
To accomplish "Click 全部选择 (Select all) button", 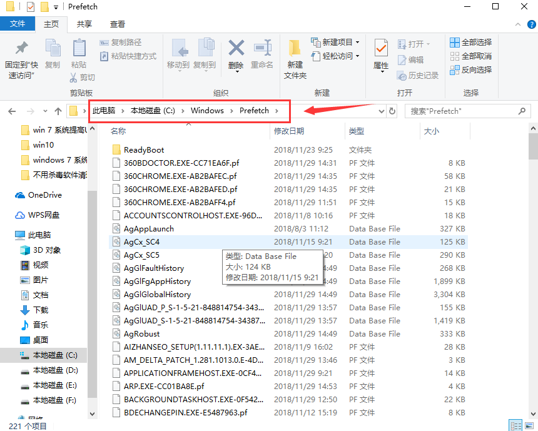I will coord(470,43).
